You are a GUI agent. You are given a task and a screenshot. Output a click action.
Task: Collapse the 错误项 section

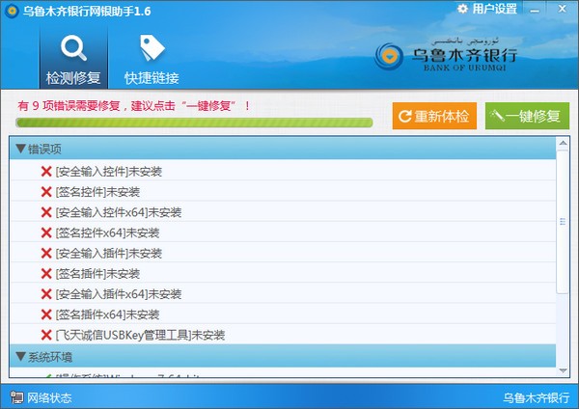point(20,149)
